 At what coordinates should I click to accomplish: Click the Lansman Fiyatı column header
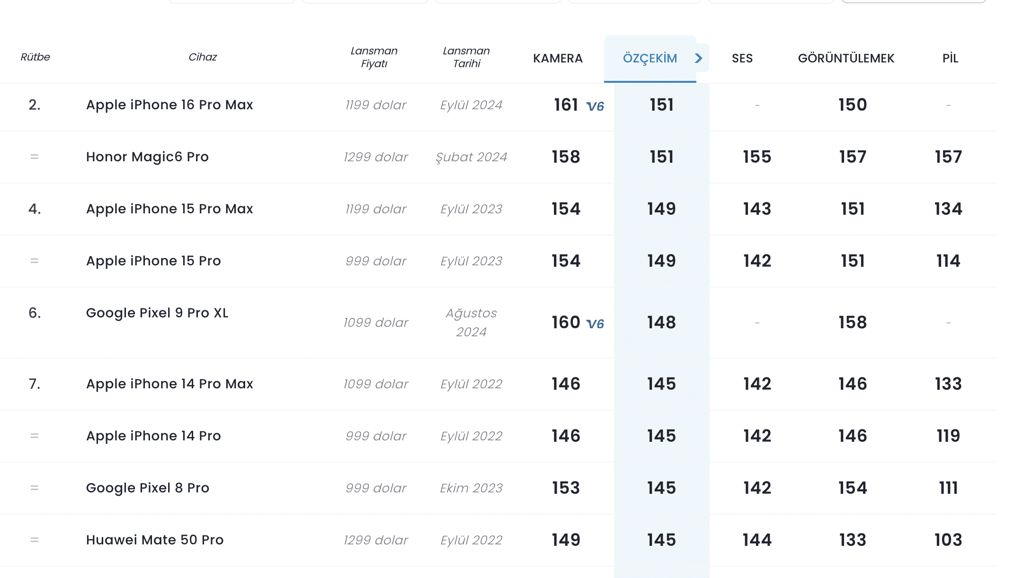pyautogui.click(x=374, y=57)
